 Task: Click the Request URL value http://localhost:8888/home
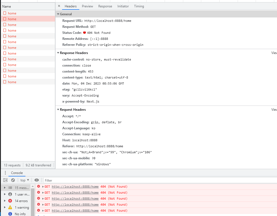coord(108,21)
